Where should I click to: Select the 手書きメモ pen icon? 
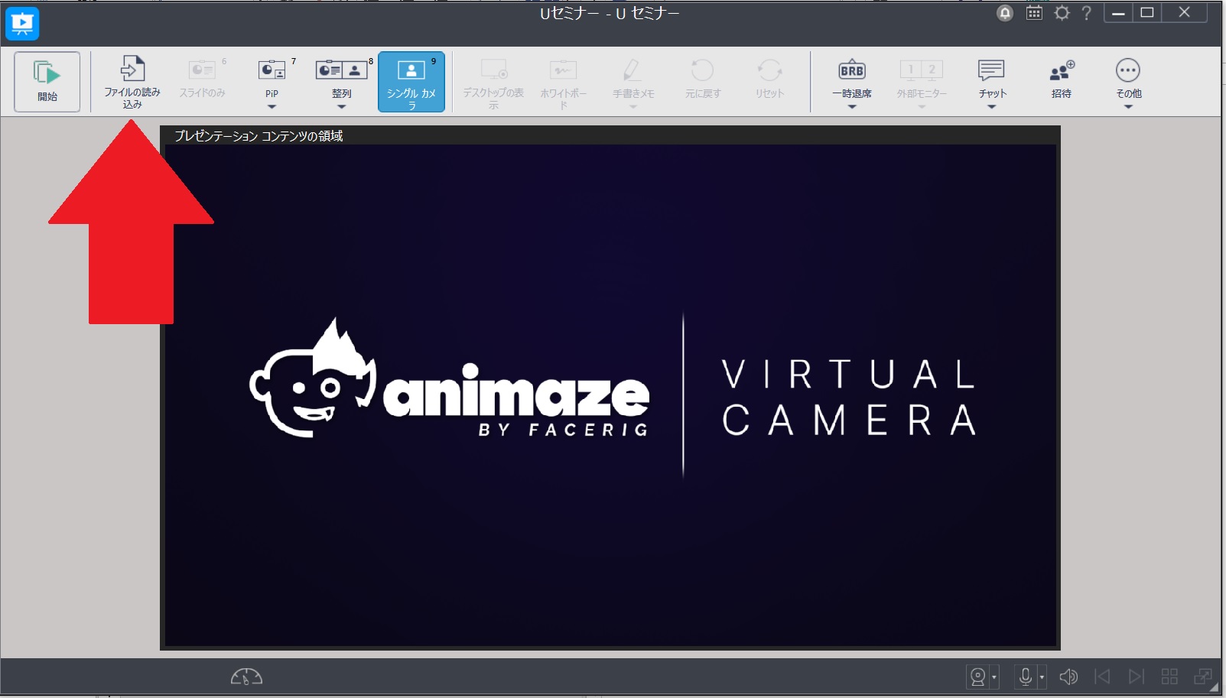(632, 70)
